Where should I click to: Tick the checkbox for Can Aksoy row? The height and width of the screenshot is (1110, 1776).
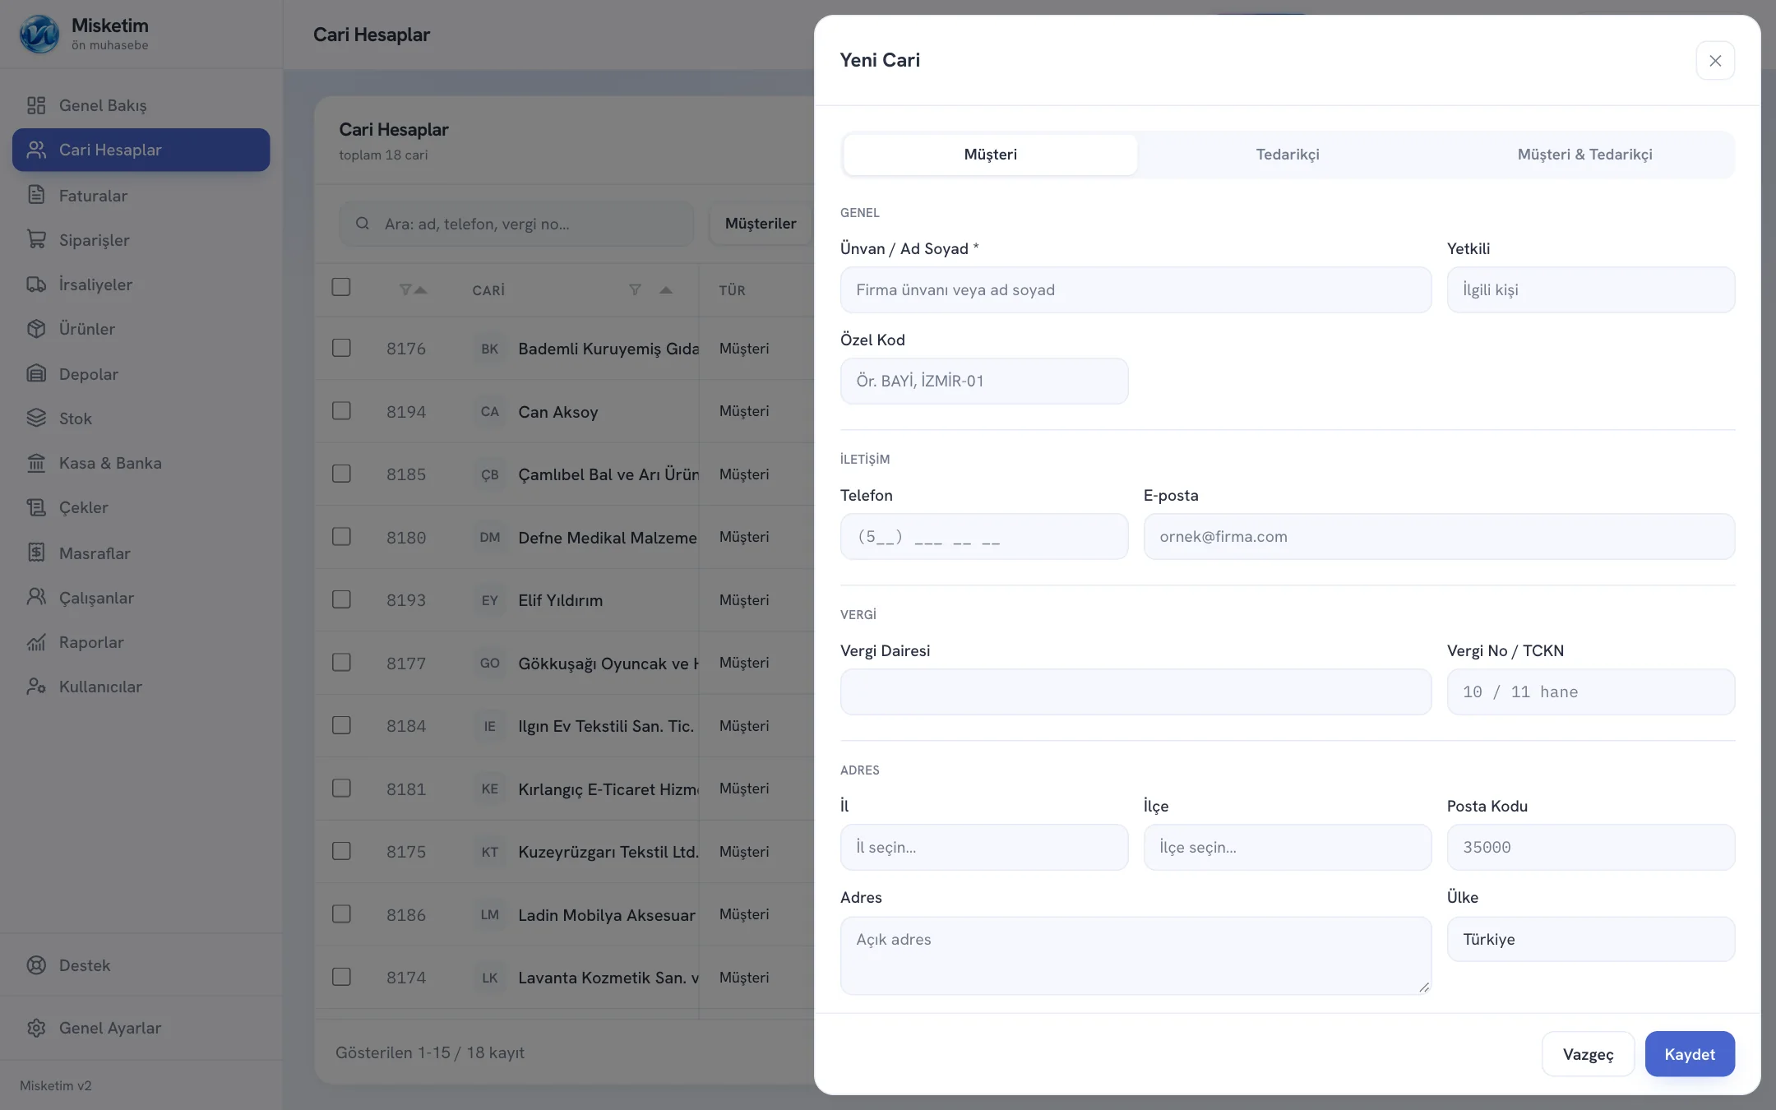pos(341,411)
